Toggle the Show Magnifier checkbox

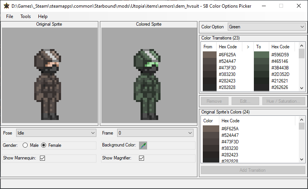141,158
